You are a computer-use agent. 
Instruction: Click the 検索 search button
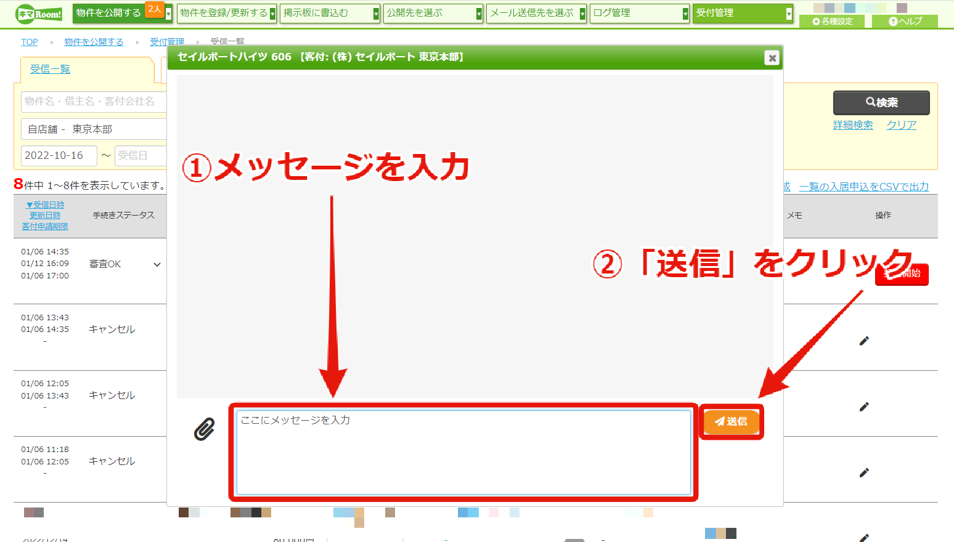[881, 102]
